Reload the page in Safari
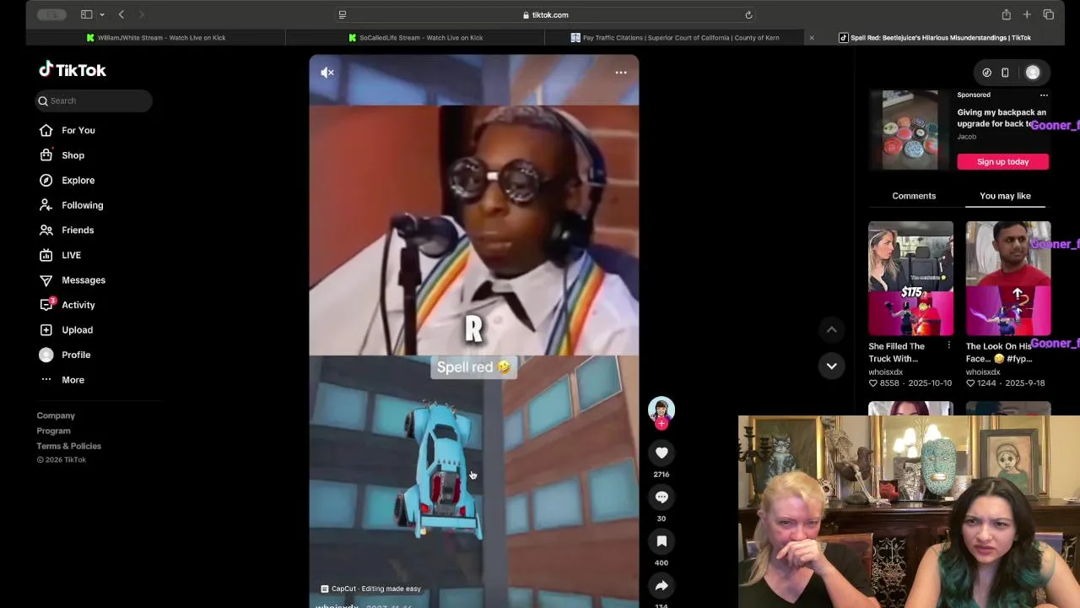 point(748,14)
